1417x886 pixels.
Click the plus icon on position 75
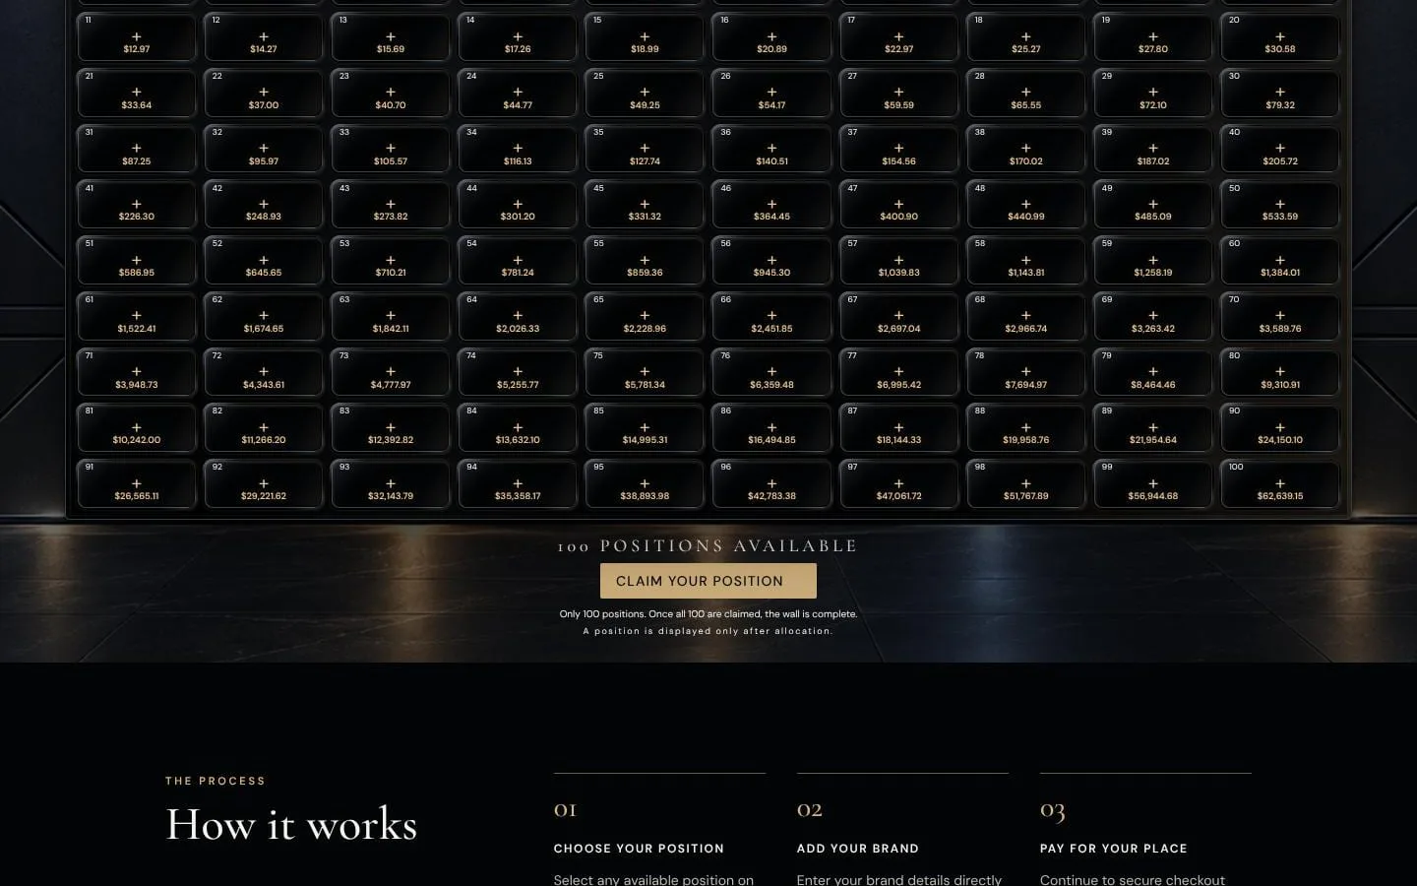click(645, 372)
